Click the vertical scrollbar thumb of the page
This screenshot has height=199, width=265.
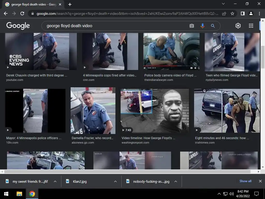coord(263,57)
